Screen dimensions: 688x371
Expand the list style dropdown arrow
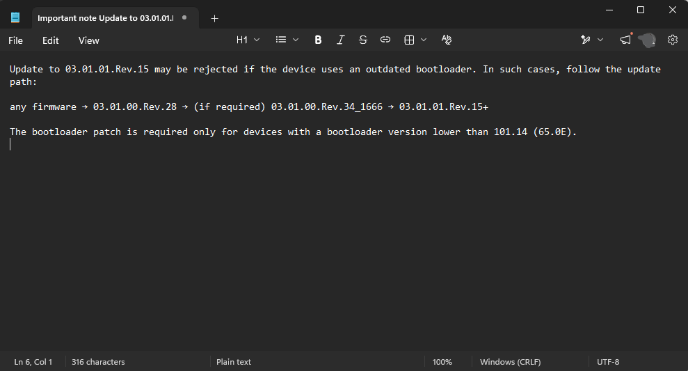click(x=296, y=40)
